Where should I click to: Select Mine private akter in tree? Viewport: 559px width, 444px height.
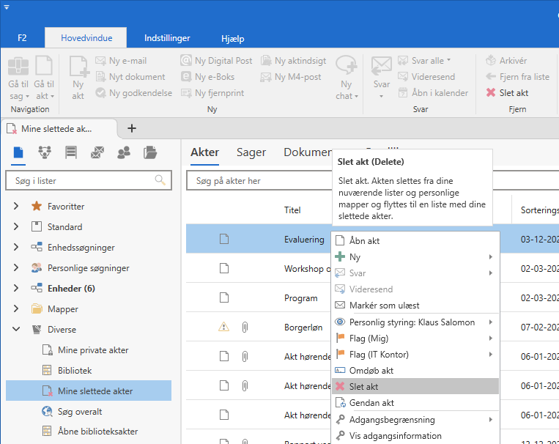[93, 350]
